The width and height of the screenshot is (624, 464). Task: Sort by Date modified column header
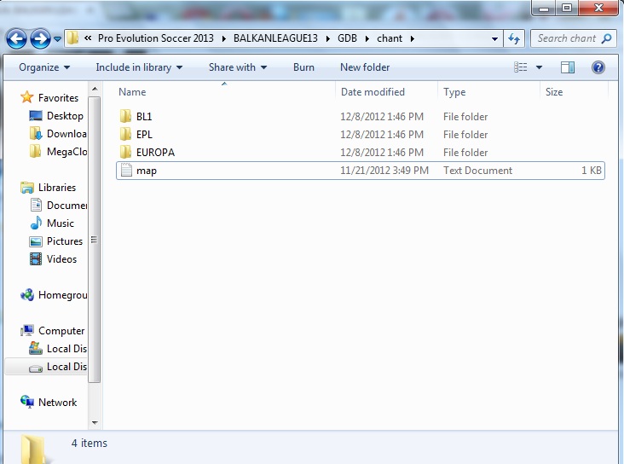386,92
